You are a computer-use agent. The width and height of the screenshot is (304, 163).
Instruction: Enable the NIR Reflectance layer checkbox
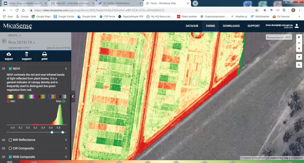(11, 140)
